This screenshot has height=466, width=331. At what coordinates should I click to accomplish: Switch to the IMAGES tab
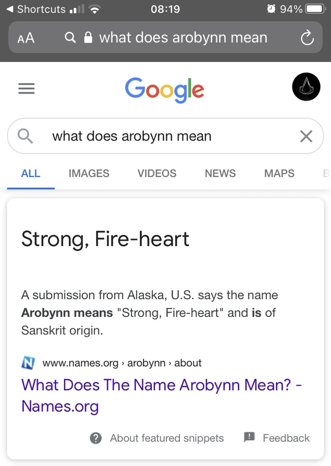pos(89,173)
